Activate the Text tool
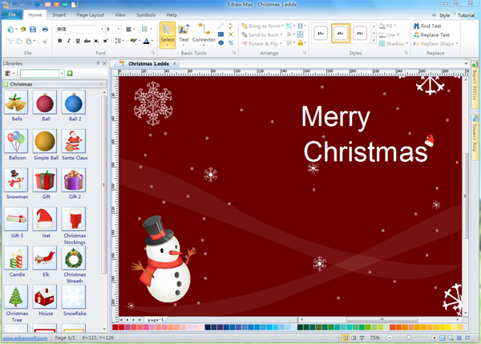This screenshot has width=481, height=344. pyautogui.click(x=184, y=35)
